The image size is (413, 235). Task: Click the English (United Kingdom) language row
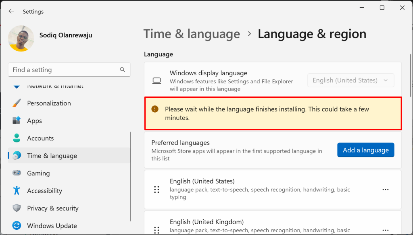(273, 223)
